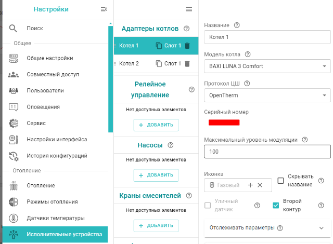Open the Модель котла dropdown
This screenshot has width=333, height=244.
pos(267,66)
